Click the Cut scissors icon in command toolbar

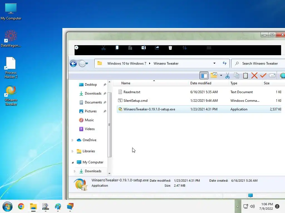click(227, 75)
